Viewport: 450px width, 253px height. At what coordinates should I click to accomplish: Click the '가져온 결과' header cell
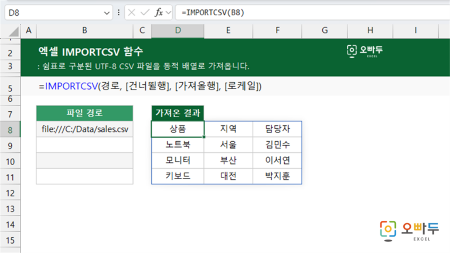[x=178, y=113]
